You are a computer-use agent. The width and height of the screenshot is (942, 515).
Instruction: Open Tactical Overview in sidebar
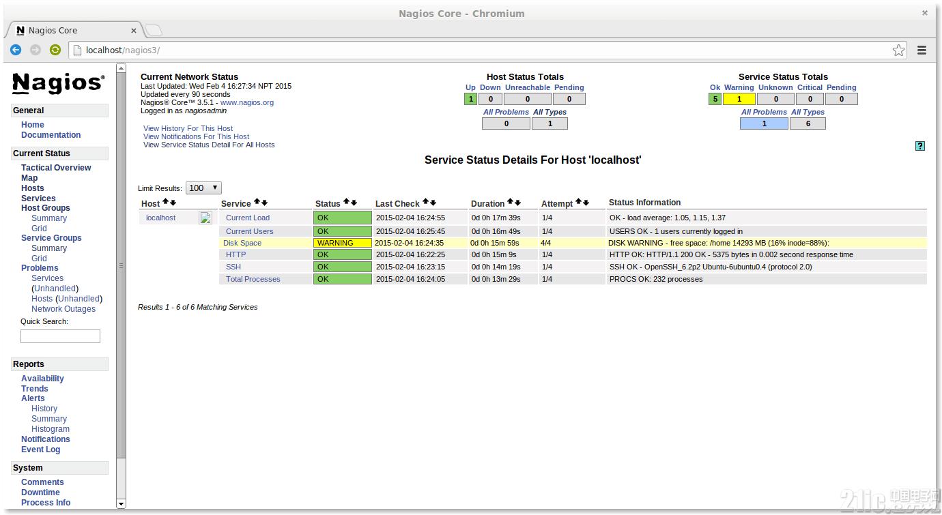[56, 168]
